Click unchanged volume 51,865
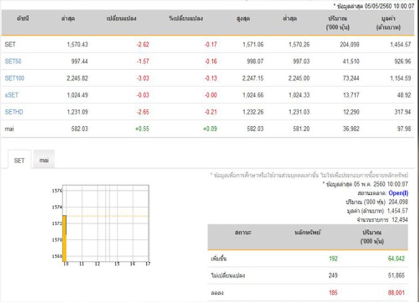Image resolution: width=419 pixels, height=302 pixels. pos(397,275)
